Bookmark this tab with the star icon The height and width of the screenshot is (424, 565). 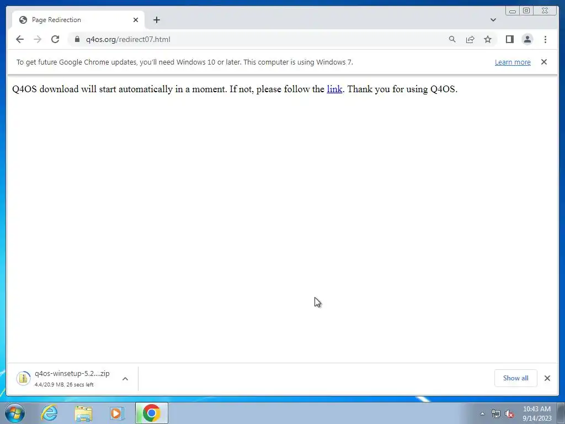click(x=488, y=39)
